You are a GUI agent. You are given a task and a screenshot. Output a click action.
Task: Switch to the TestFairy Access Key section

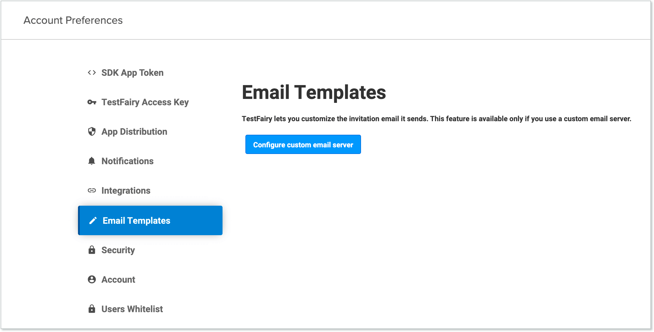tap(145, 102)
